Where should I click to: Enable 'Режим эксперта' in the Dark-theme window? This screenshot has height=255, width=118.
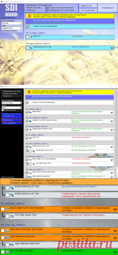(x=3, y=110)
